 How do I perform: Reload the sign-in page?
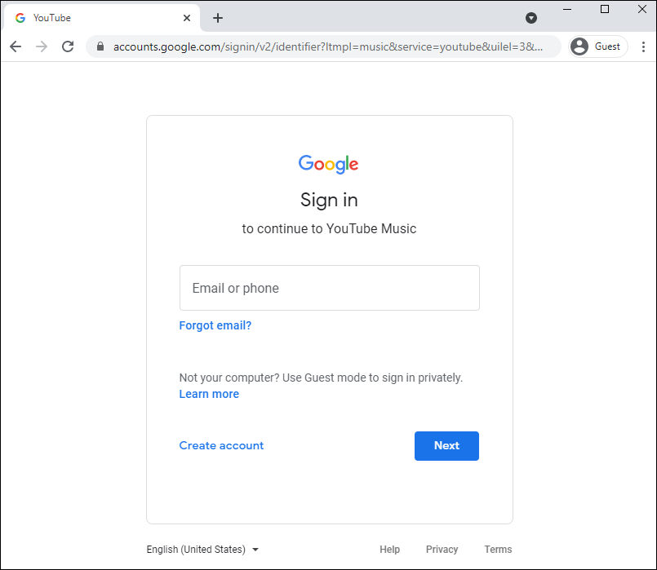68,46
